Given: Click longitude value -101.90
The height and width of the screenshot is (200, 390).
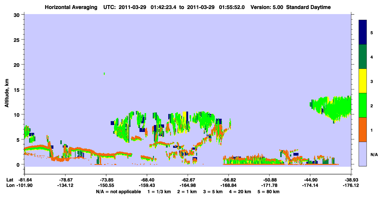Looking at the screenshot, I should pyautogui.click(x=24, y=185).
